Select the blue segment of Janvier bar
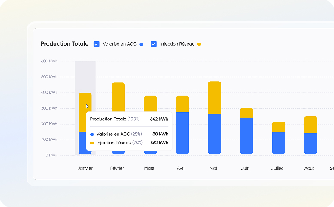 point(82,143)
